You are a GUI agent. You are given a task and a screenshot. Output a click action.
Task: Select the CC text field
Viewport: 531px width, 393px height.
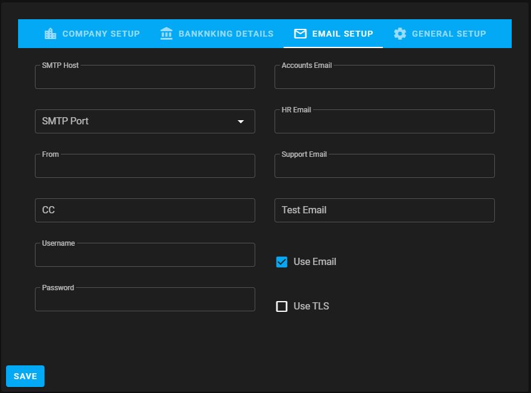(144, 210)
